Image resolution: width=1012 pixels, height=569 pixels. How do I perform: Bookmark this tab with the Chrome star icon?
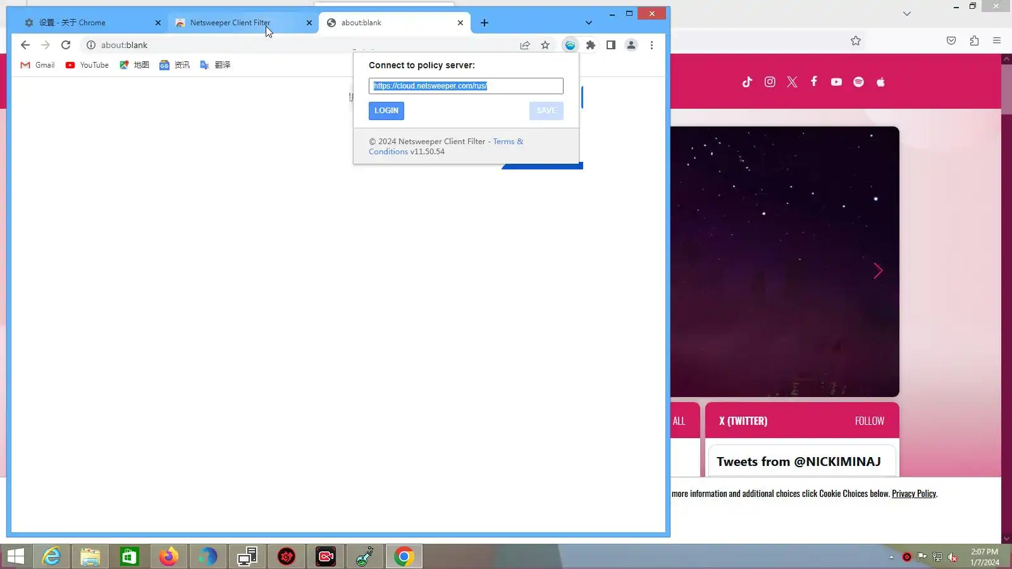(545, 45)
